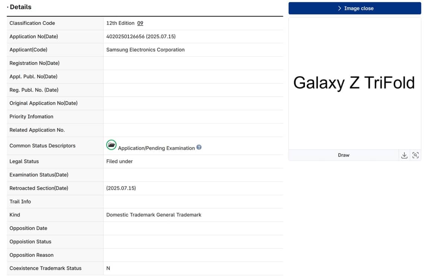Image resolution: width=428 pixels, height=277 pixels.
Task: Click the green folder status icon
Action: 111,145
